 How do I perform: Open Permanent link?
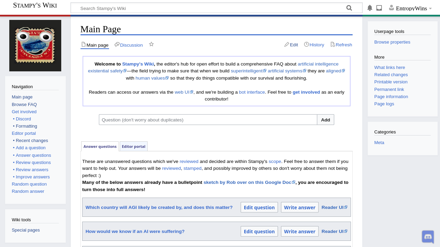point(389,89)
